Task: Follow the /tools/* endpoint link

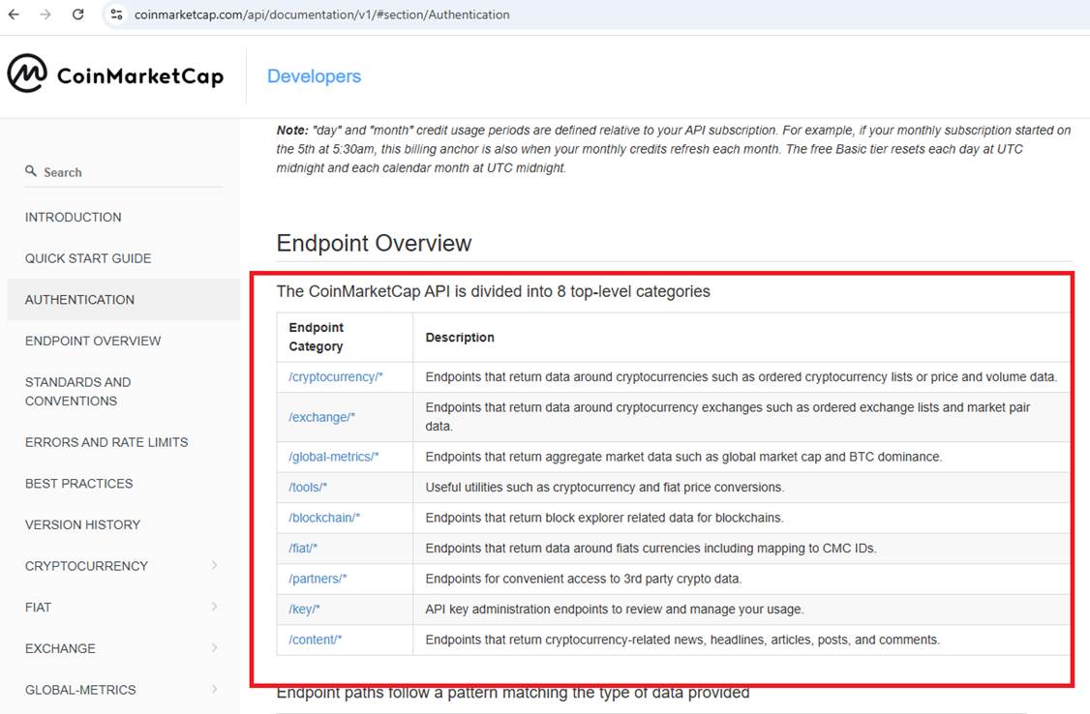Action: (x=308, y=488)
